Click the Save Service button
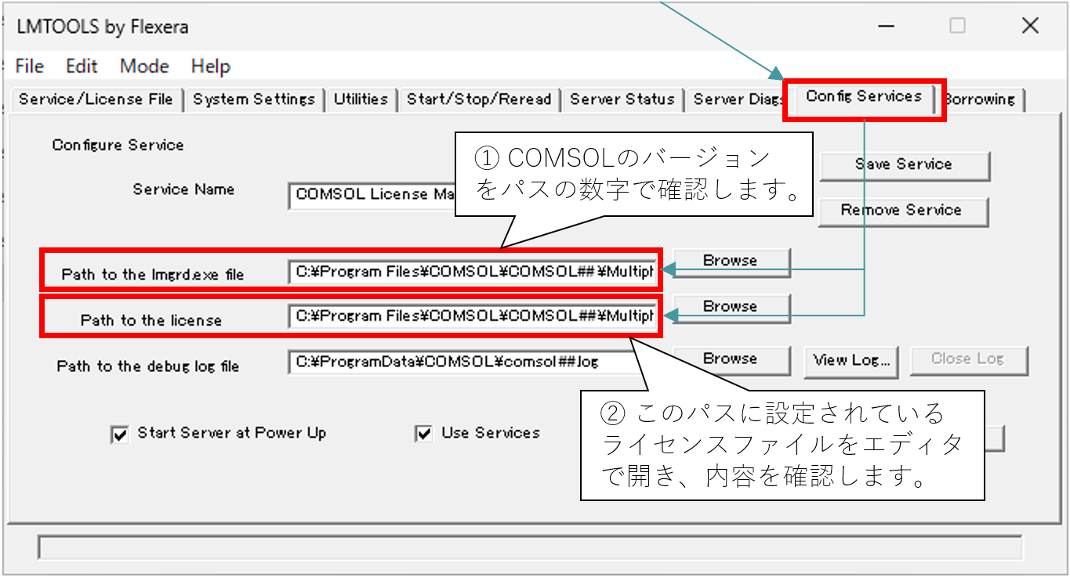This screenshot has width=1070, height=577. point(904,164)
